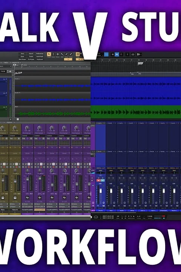Click the keyboard icon on Studio One Drums channel
Image resolution: width=181 pixels, height=272 pixels.
coord(103,206)
